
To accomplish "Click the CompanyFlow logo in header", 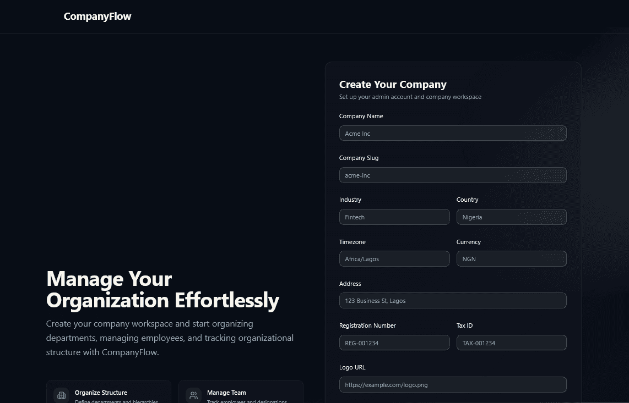I will [x=97, y=16].
